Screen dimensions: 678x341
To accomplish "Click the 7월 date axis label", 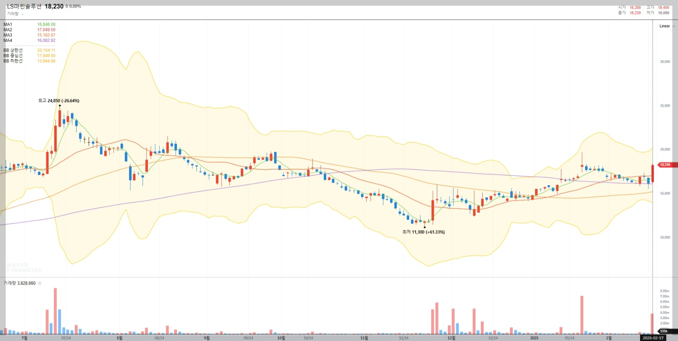I will [25, 338].
